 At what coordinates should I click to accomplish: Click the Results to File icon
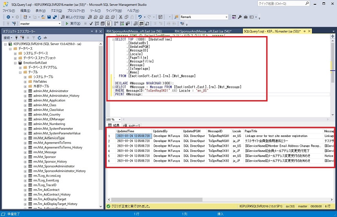(x=147, y=24)
